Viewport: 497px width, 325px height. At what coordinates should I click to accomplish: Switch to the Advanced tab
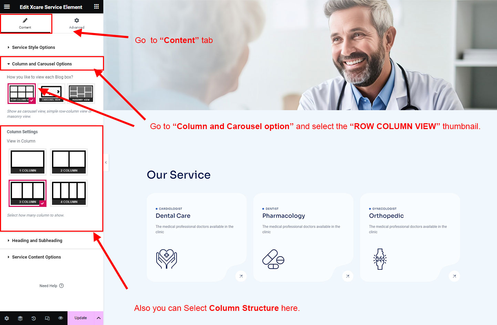[x=77, y=23]
